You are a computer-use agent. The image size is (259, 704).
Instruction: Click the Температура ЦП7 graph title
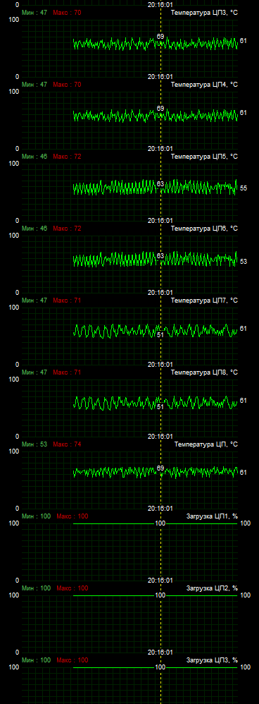(x=204, y=301)
